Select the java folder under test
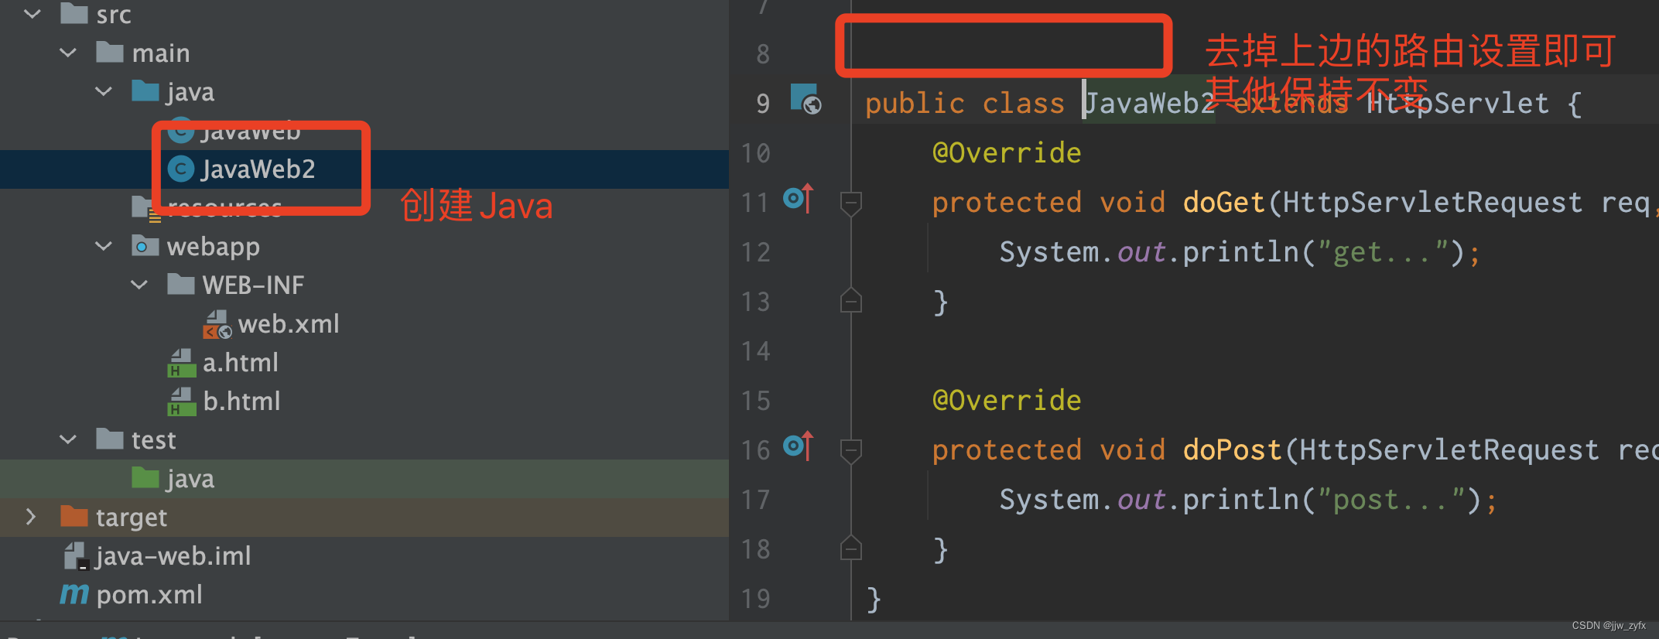The image size is (1659, 639). click(190, 479)
